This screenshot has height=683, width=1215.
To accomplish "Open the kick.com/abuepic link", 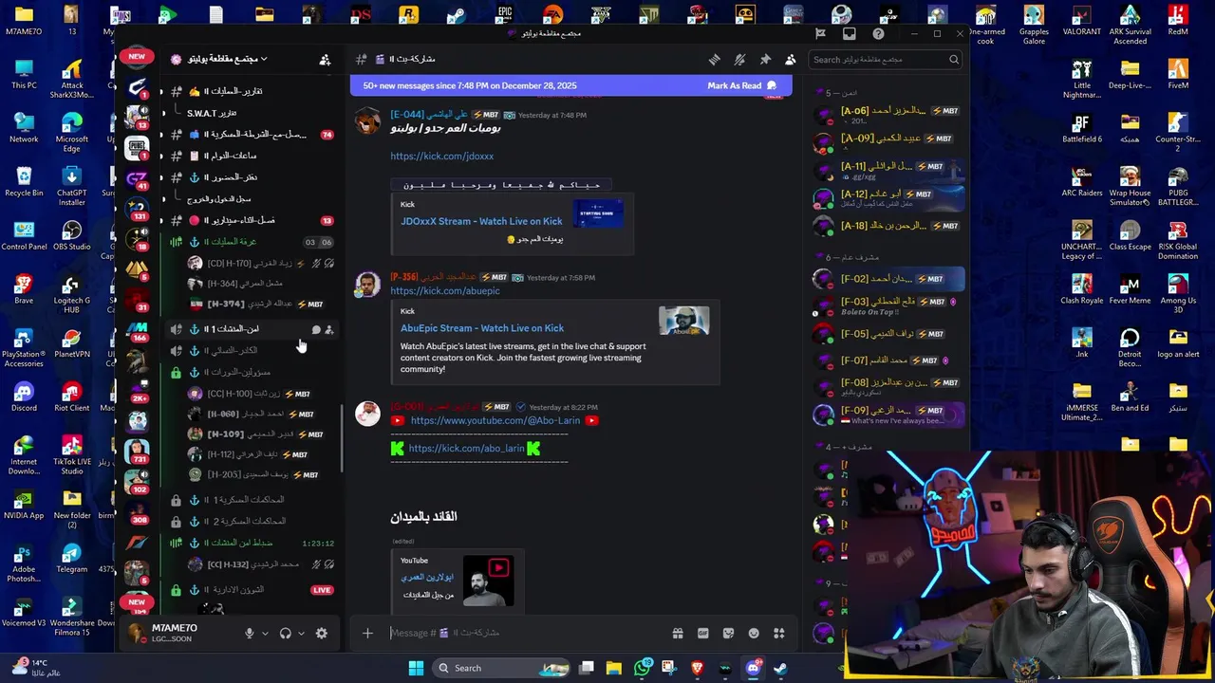I will 444,291.
